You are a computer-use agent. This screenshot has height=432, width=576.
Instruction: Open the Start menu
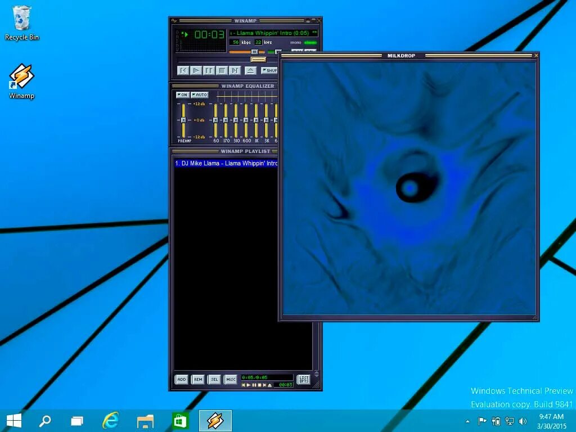(x=12, y=420)
